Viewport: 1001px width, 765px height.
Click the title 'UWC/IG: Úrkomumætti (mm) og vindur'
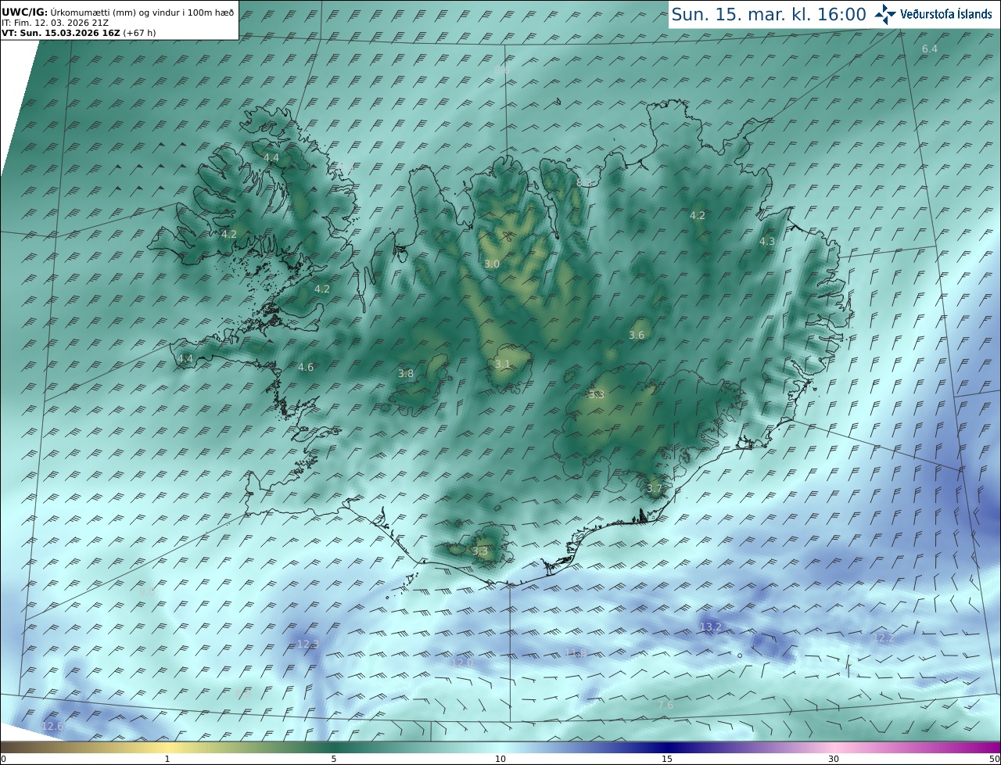[x=117, y=12]
